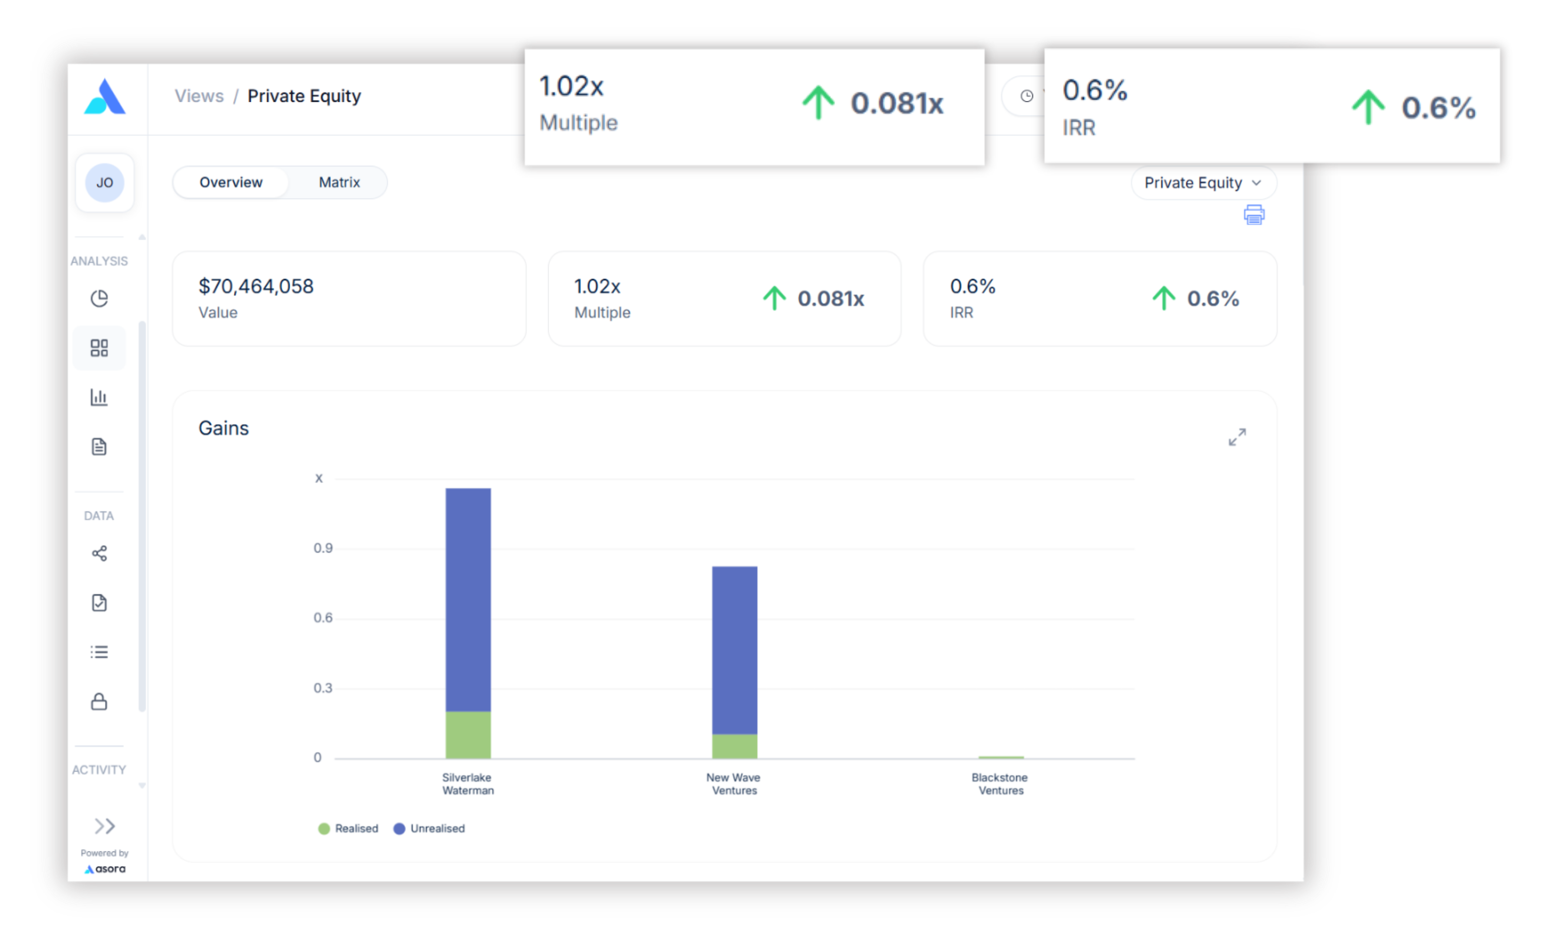Expand the Gains chart to fullscreen
The height and width of the screenshot is (940, 1566).
[x=1237, y=437]
